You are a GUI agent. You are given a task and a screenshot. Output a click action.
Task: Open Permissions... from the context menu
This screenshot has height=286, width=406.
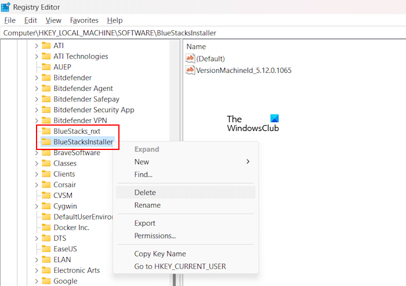(x=186, y=236)
